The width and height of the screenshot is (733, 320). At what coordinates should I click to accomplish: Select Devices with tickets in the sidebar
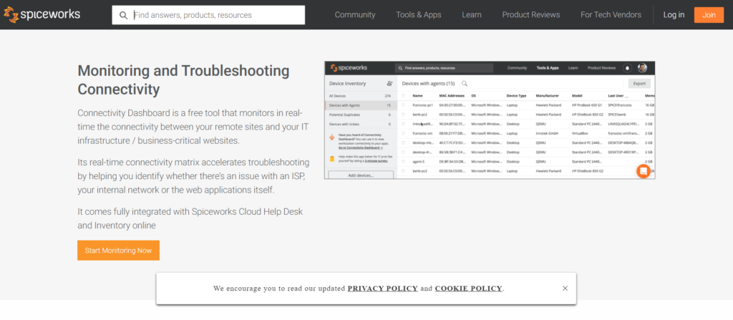361,124
